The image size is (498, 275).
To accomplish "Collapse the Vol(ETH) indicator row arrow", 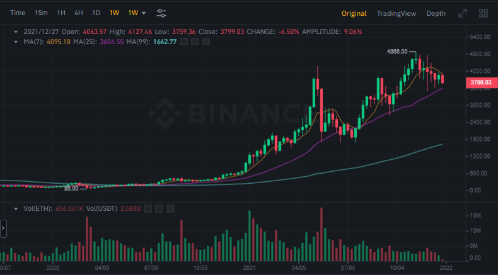I will pyautogui.click(x=17, y=208).
